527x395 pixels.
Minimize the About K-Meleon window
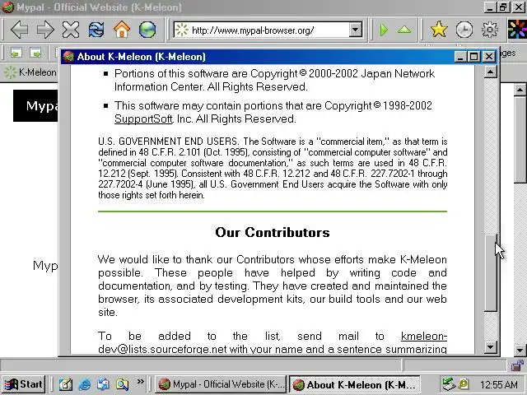pos(460,57)
